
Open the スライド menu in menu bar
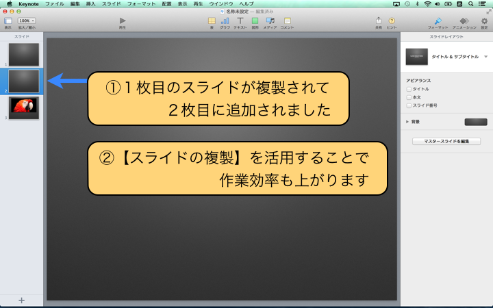(x=111, y=4)
